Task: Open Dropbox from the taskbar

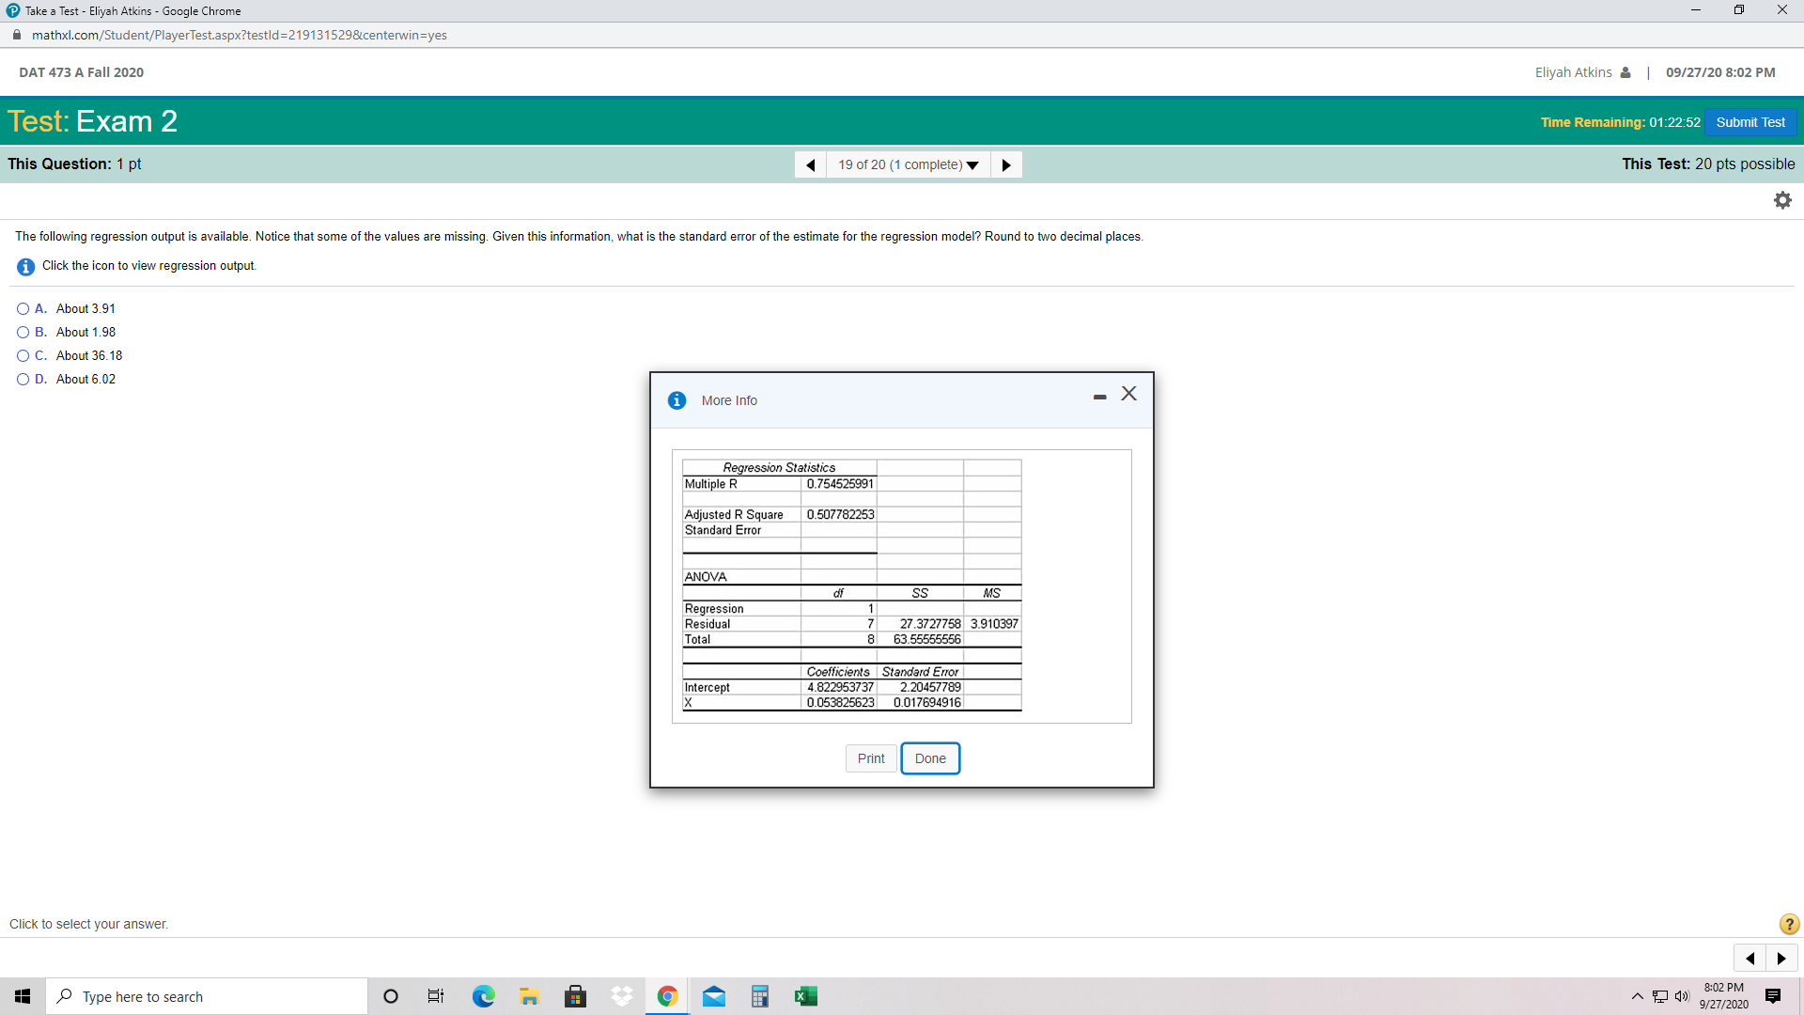Action: [621, 996]
